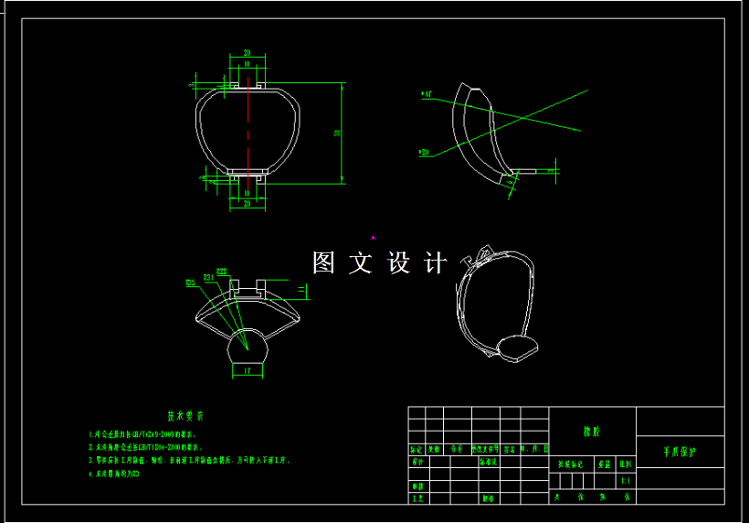Screen dimensions: 749x523
Task: Select the 更改文件号 header cell
Action: pyautogui.click(x=485, y=449)
